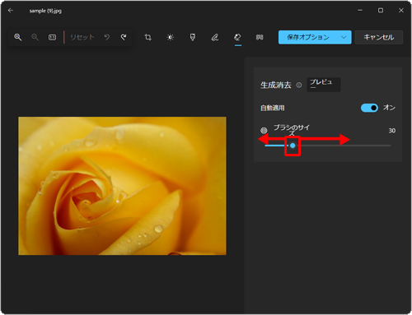Undo the last edit
This screenshot has width=412, height=315.
107,37
